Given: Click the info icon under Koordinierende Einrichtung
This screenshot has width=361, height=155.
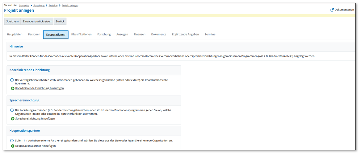Looking at the screenshot, I should pos(12,80).
